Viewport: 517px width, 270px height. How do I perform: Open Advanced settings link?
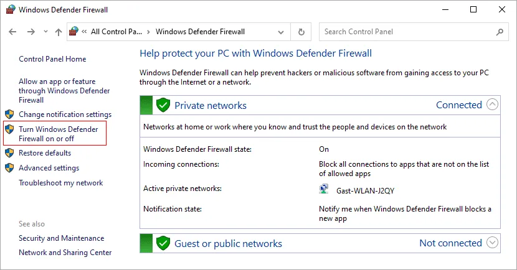pyautogui.click(x=49, y=168)
